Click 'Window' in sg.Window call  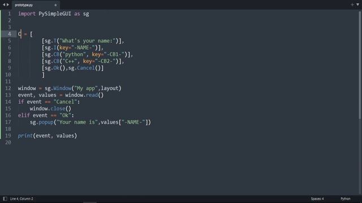tap(62, 89)
